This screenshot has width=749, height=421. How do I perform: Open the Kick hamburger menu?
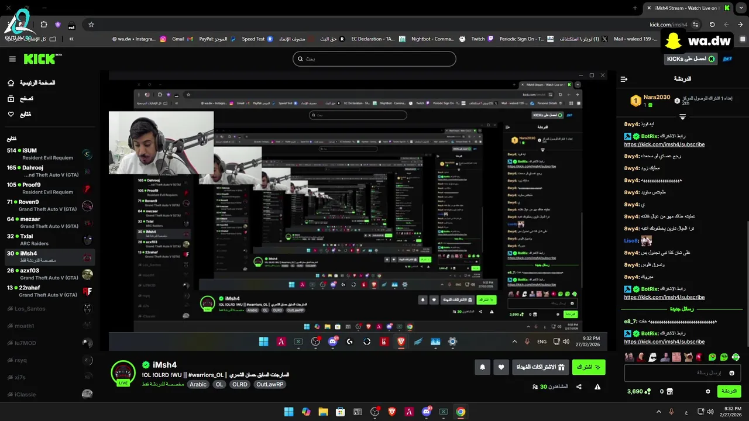[x=12, y=59]
